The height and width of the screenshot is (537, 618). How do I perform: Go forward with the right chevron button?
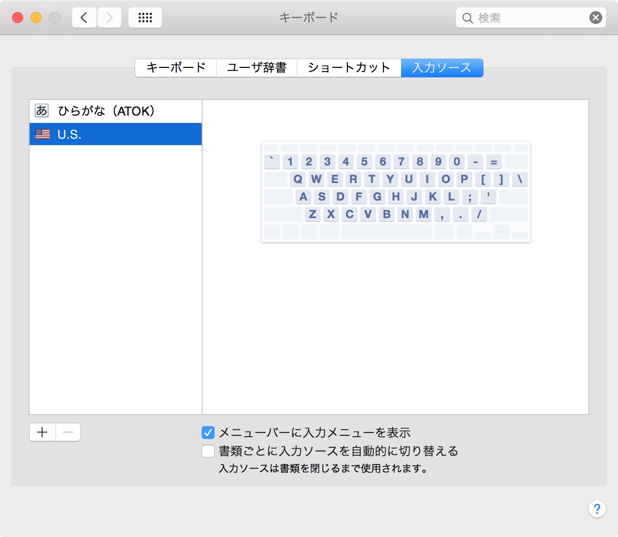pyautogui.click(x=110, y=18)
